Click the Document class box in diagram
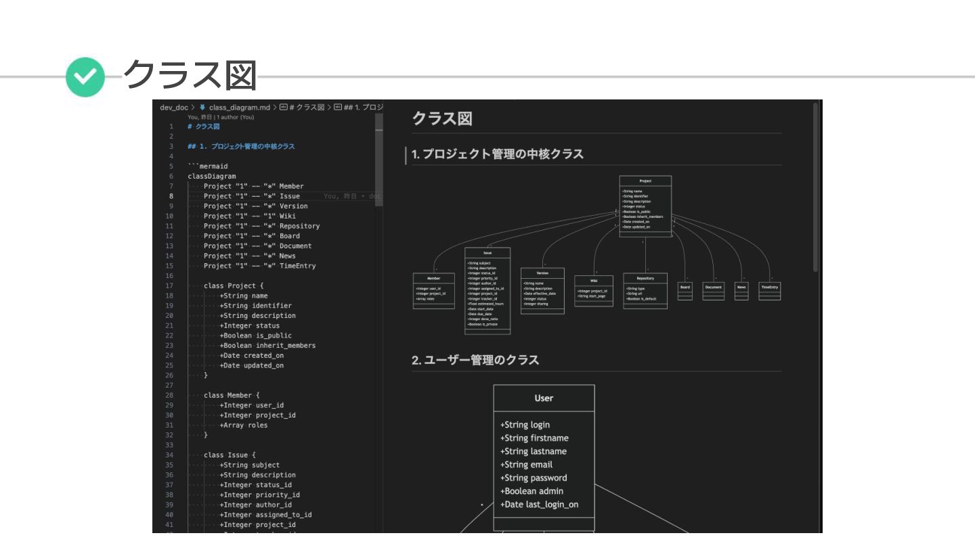 click(713, 291)
